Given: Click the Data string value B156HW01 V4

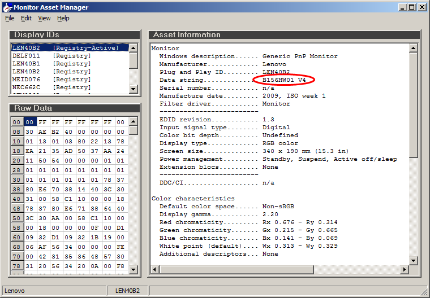Looking at the screenshot, I should [284, 80].
